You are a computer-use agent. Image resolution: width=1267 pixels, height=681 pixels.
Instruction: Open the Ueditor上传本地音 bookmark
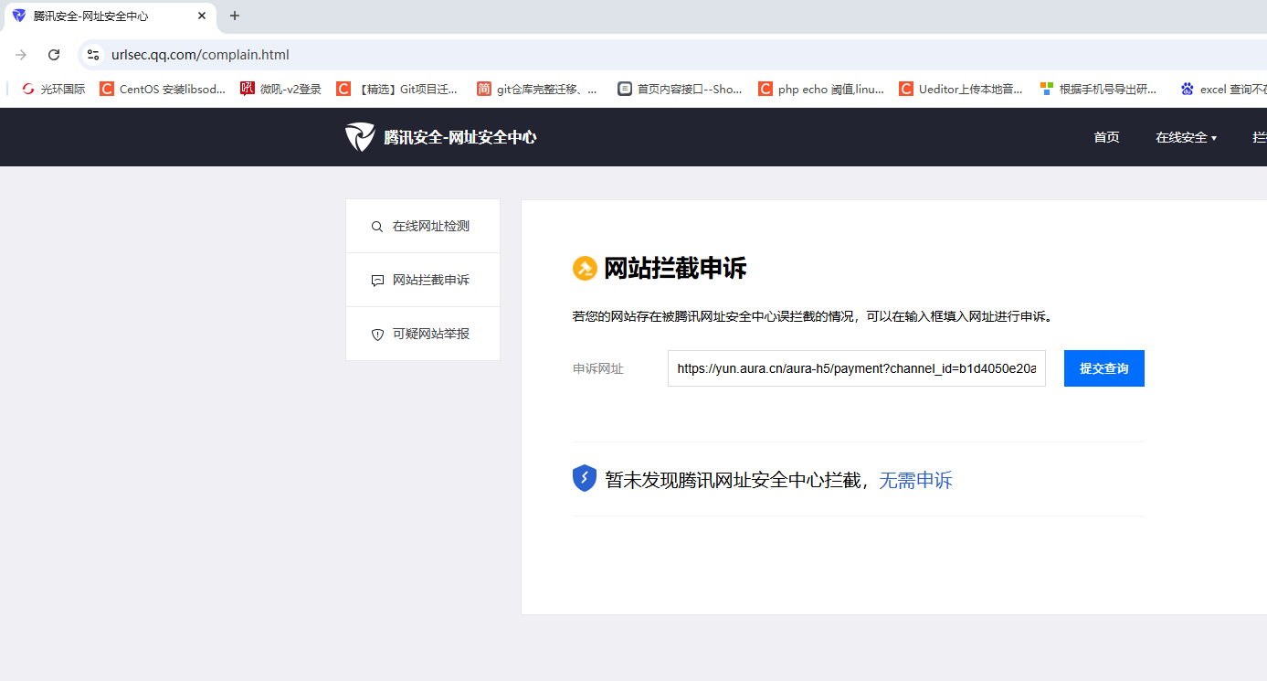point(962,89)
